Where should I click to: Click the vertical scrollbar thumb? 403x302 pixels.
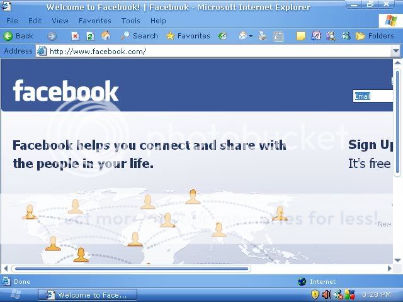coord(397,121)
